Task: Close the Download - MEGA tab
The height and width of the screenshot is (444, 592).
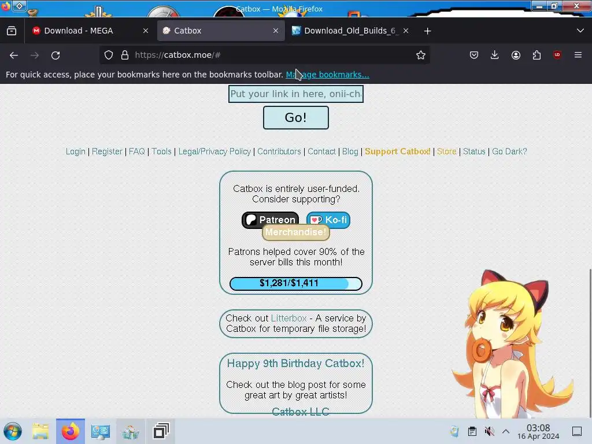Action: [146, 31]
